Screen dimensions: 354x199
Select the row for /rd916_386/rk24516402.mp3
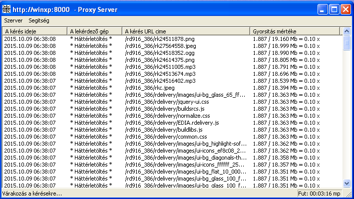(172, 81)
